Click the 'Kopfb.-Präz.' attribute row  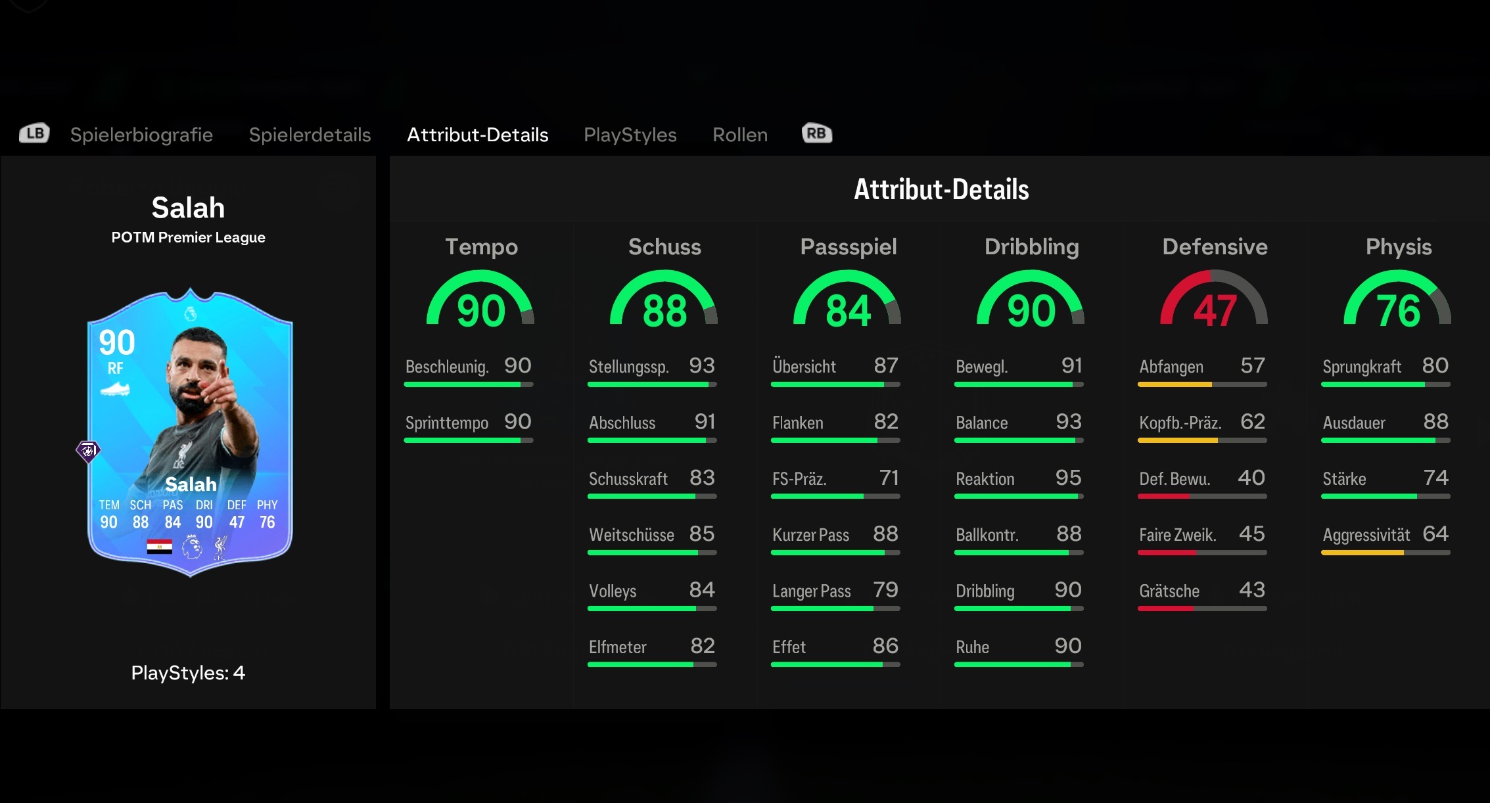click(1202, 426)
